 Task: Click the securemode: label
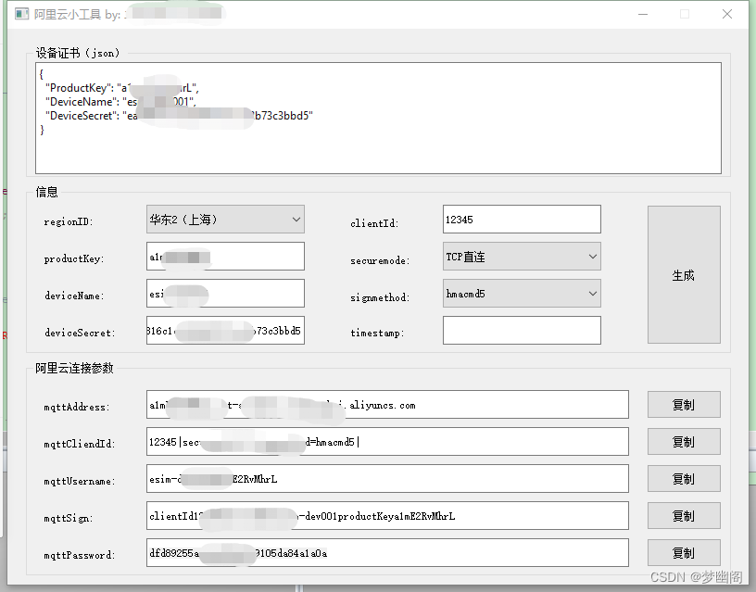point(380,261)
